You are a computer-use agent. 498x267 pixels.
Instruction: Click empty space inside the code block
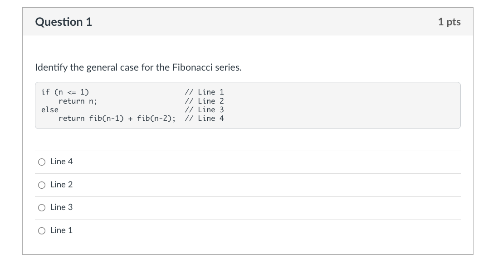coord(340,105)
